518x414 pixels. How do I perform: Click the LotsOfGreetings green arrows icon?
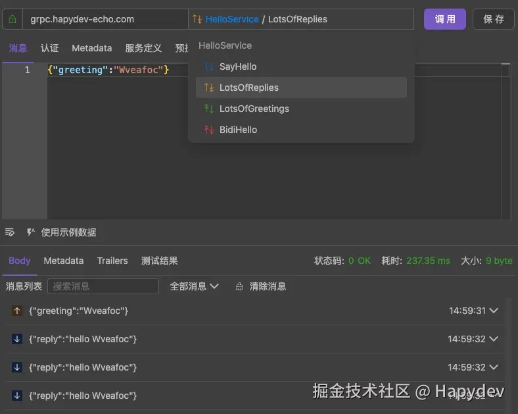pyautogui.click(x=209, y=109)
